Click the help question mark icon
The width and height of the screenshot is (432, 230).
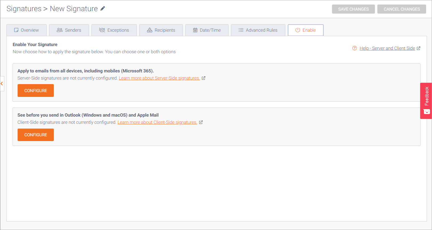coord(354,48)
